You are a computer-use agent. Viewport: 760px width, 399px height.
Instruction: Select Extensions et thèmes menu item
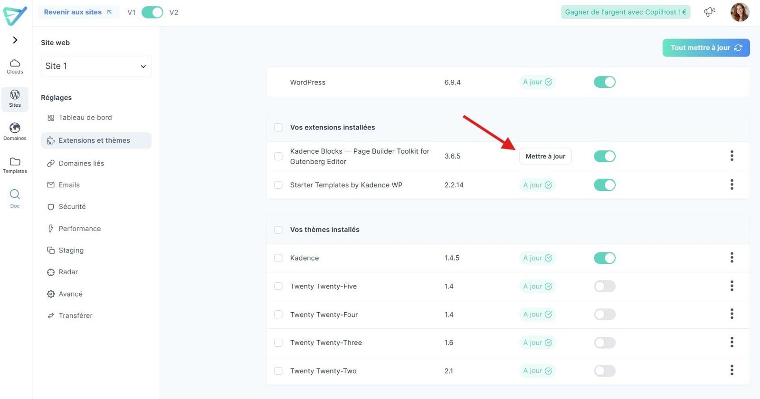coord(96,140)
